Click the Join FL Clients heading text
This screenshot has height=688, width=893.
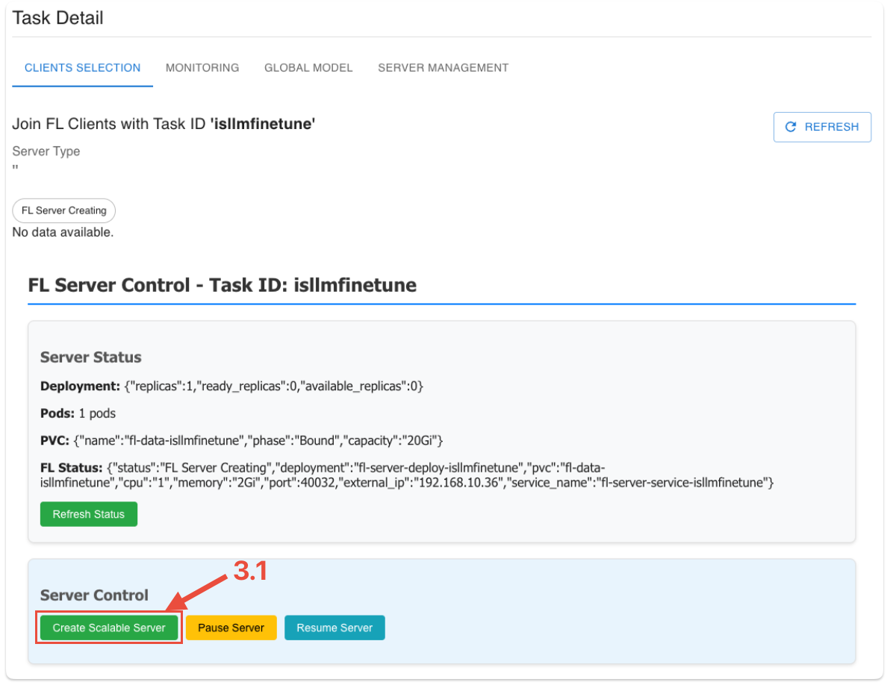click(x=164, y=124)
